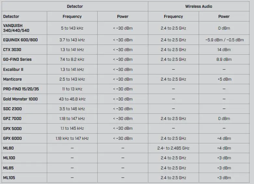Select the ML105 row label
This screenshot has height=184, width=254.
(9, 178)
